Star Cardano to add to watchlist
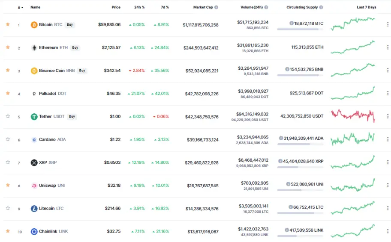The image size is (391, 242). click(8, 139)
